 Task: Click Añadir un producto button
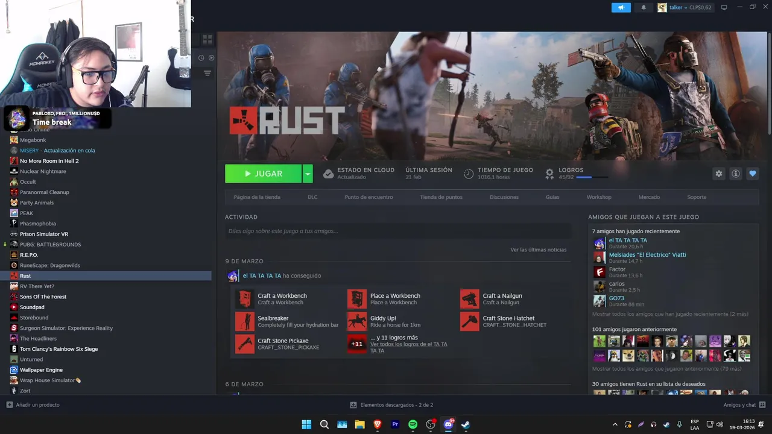(33, 405)
